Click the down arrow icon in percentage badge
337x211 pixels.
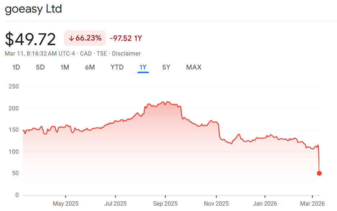(x=71, y=38)
